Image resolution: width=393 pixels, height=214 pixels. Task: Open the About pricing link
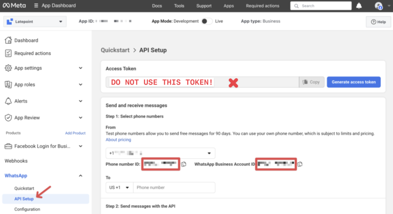tap(118, 140)
